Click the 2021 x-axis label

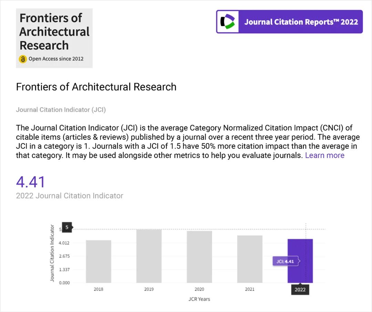pyautogui.click(x=250, y=289)
